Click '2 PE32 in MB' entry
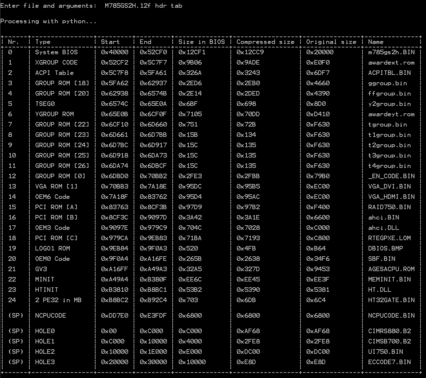Image resolution: width=426 pixels, height=378 pixels. (x=58, y=300)
